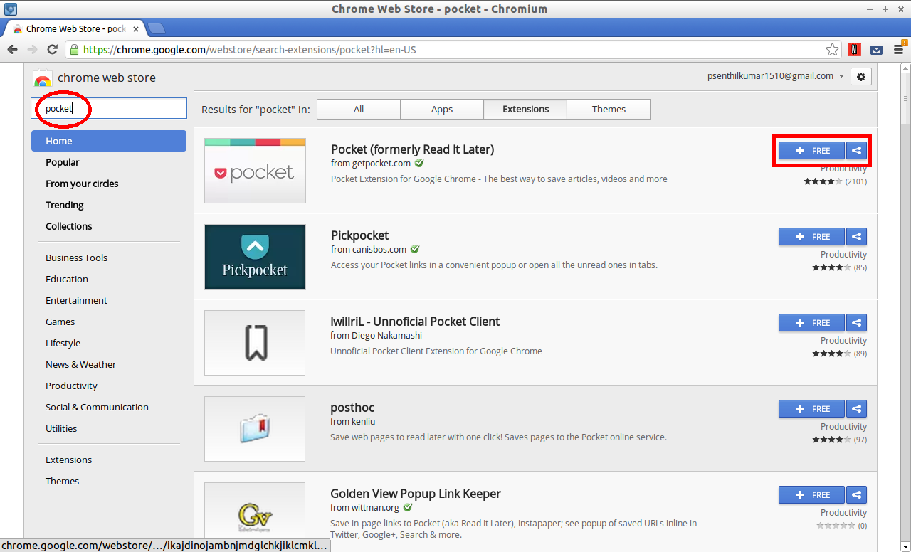The image size is (911, 552).
Task: Open Golden View thumbnail image
Action: pos(255,511)
